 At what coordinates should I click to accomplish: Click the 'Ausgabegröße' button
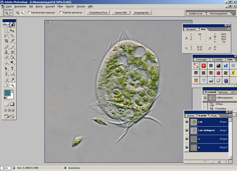tap(141, 13)
